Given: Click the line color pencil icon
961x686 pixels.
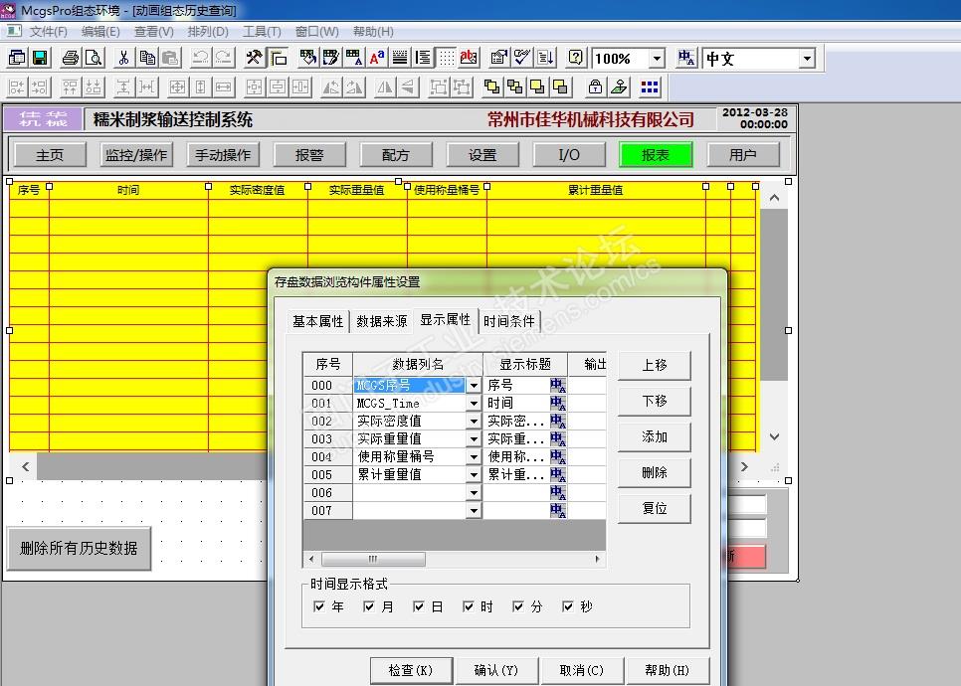Looking at the screenshot, I should (331, 59).
